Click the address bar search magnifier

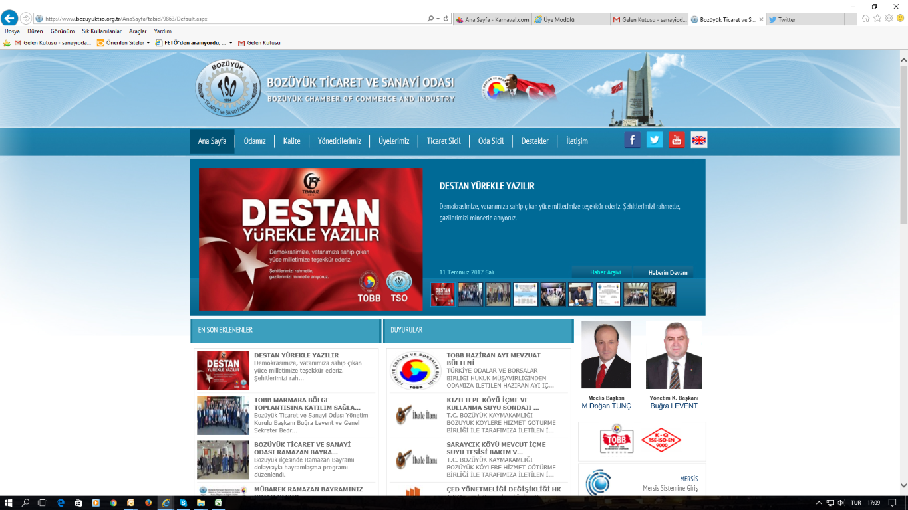click(431, 19)
